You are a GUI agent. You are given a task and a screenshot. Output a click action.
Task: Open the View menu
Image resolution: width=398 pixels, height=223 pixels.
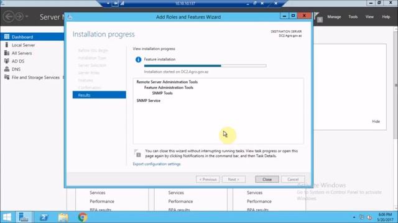pyautogui.click(x=369, y=17)
